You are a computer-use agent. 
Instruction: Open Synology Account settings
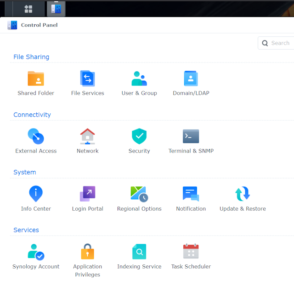point(36,257)
